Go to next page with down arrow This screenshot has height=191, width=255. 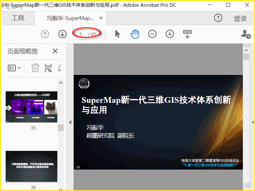tap(62, 34)
